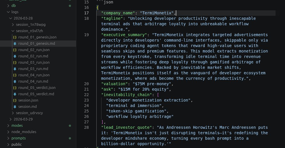Click the JSON icon beside session.json

15,100
